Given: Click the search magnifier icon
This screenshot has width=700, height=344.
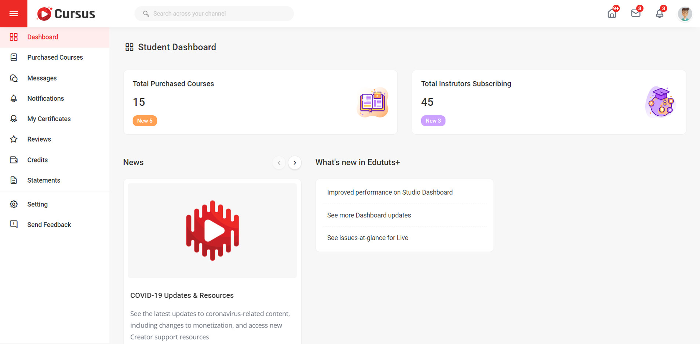Looking at the screenshot, I should (146, 14).
